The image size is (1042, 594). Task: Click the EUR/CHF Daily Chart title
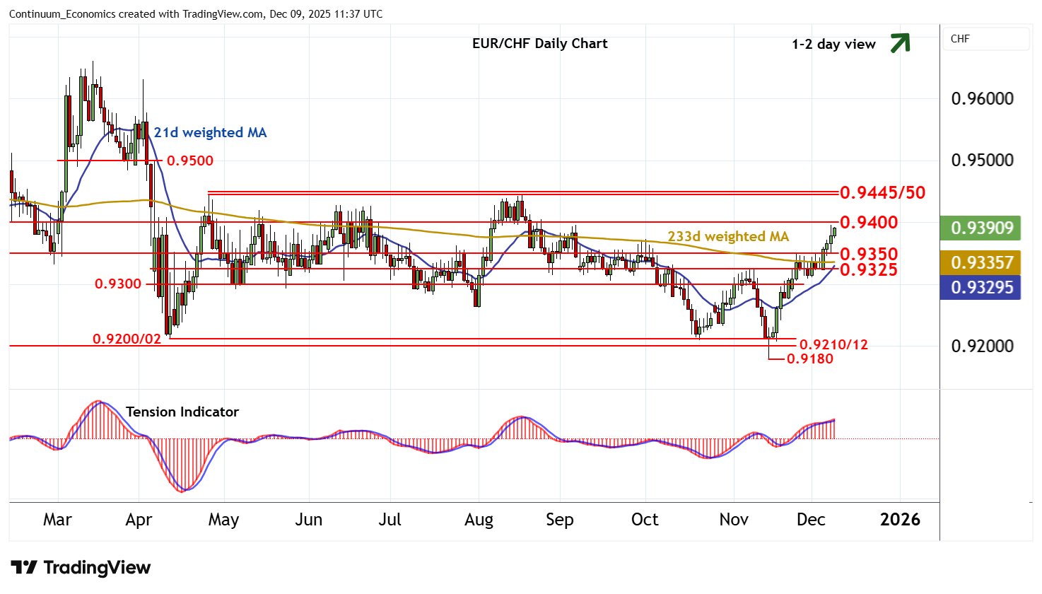click(x=539, y=43)
